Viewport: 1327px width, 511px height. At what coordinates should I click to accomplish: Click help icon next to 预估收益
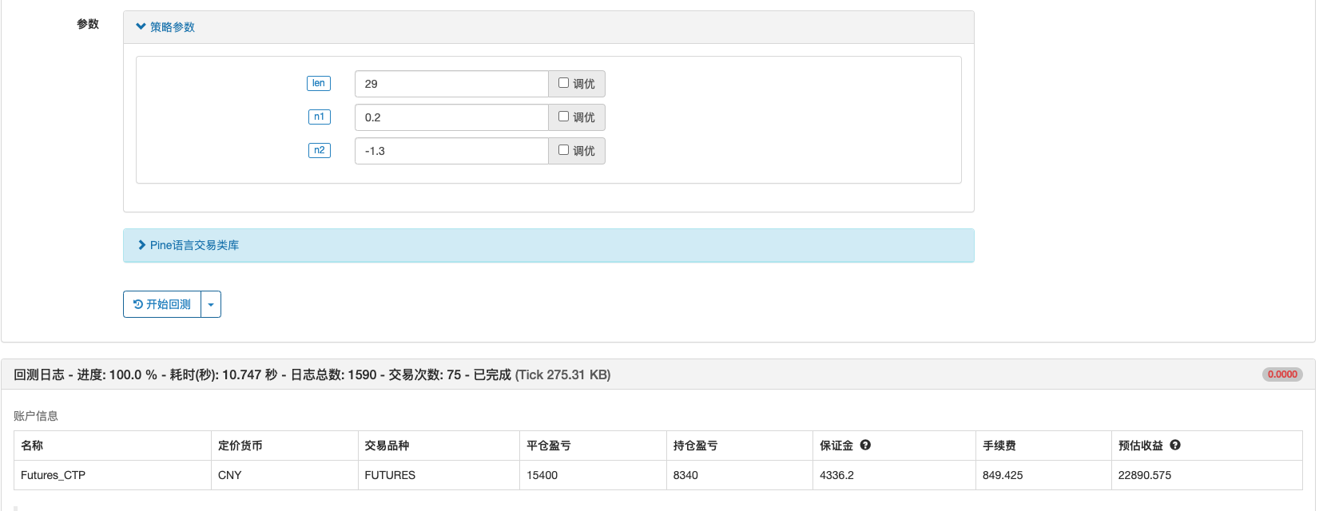click(x=1174, y=446)
